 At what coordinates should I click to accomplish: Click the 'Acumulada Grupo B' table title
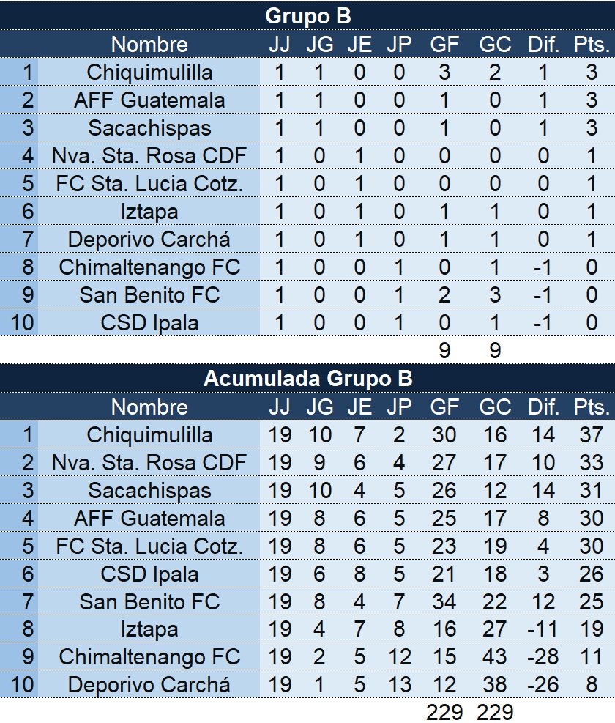click(x=307, y=378)
